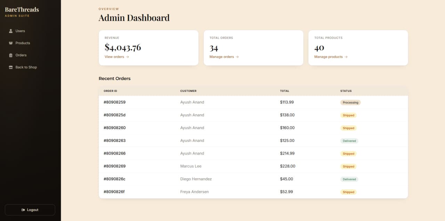Click Shipped badge for order #80908269
Viewport: 445px width, 221px height.
[348, 166]
